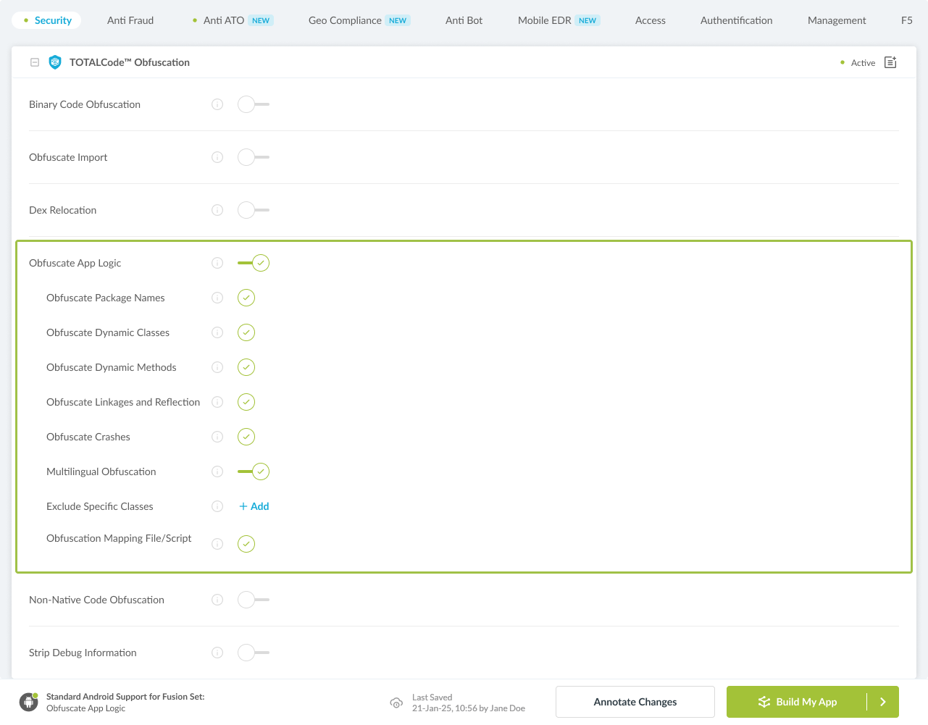Viewport: 928px width, 725px height.
Task: Open the notes icon beside Active status
Action: (890, 62)
